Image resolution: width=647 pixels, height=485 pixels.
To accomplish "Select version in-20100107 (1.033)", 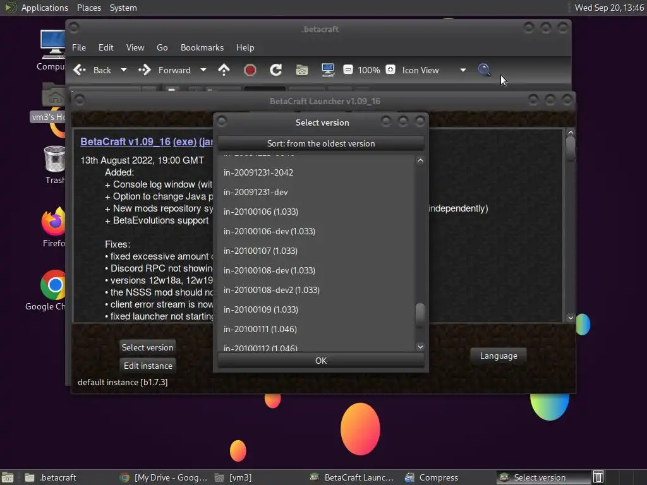I will [316, 251].
